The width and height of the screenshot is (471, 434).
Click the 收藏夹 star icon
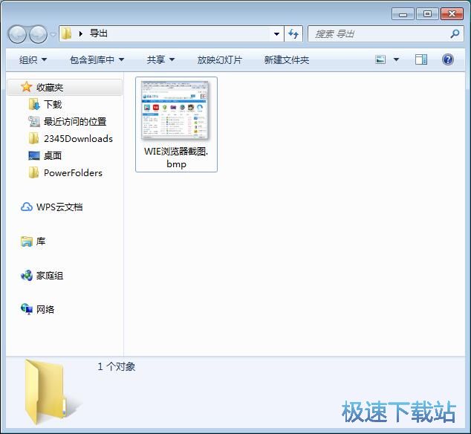[27, 87]
